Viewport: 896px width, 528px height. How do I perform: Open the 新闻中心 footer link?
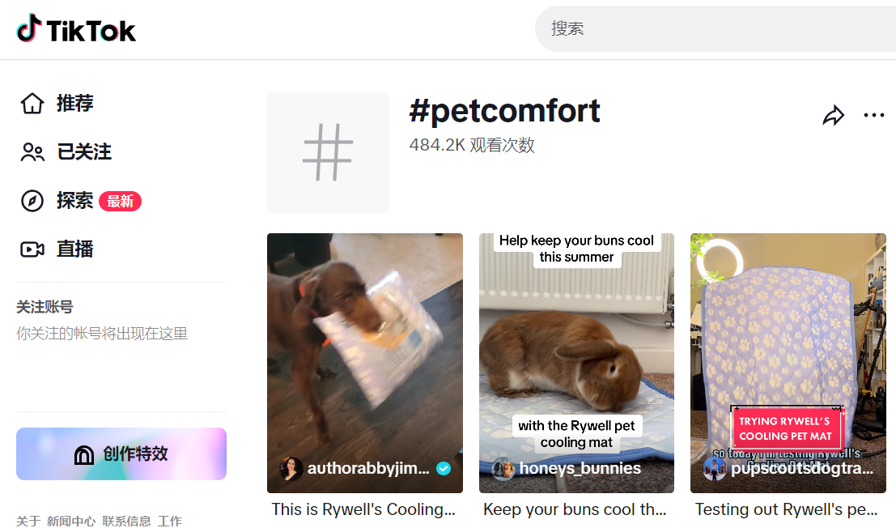click(x=71, y=521)
